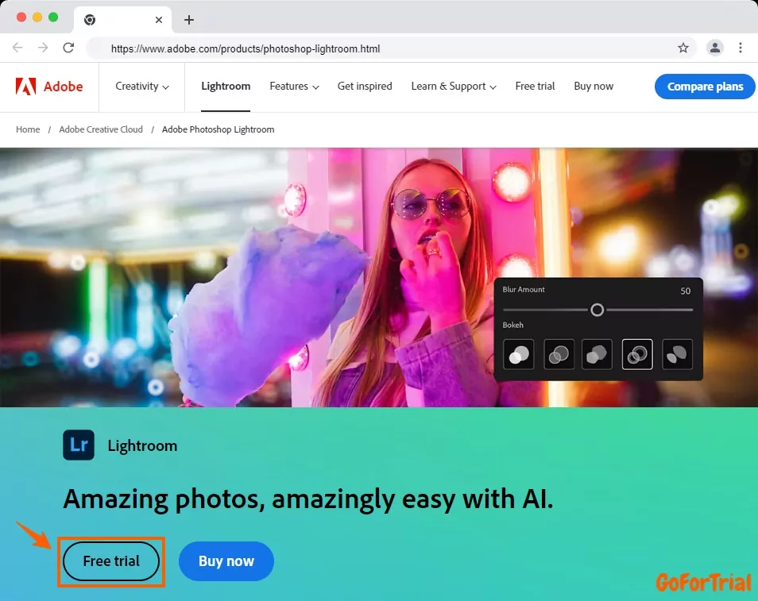Click the Lightroom product name text
The width and height of the screenshot is (758, 601).
tap(142, 445)
